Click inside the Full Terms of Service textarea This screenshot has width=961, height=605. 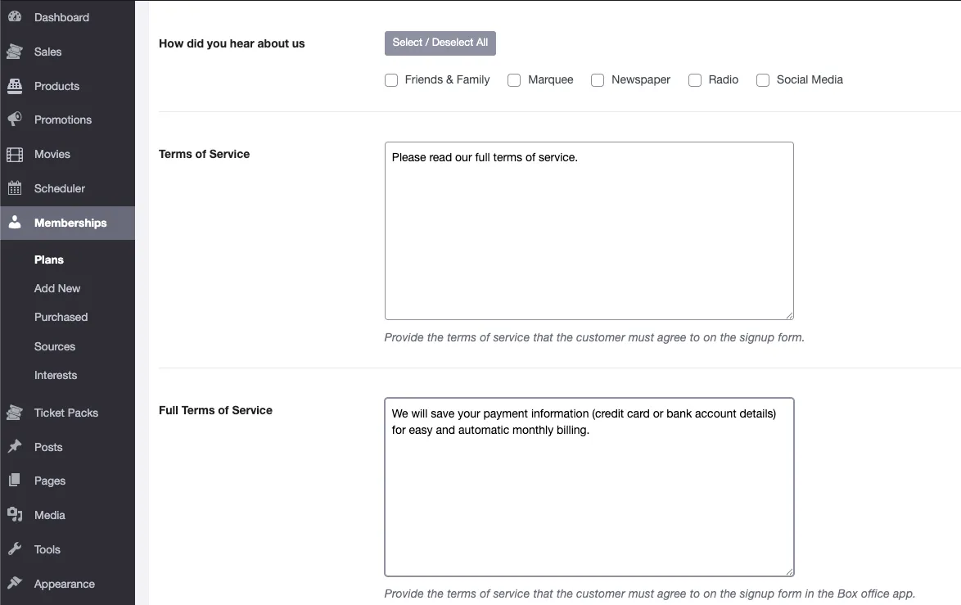pyautogui.click(x=589, y=487)
